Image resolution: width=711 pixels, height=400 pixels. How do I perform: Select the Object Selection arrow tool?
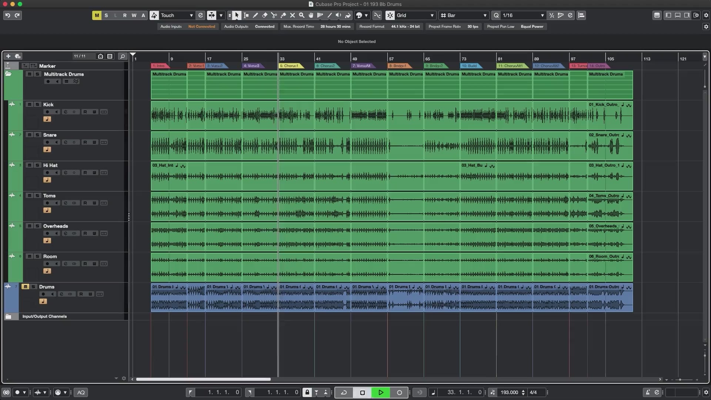(x=237, y=15)
